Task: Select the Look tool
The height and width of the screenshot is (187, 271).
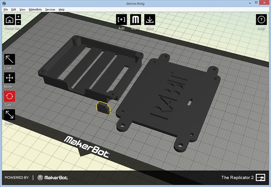Action: click(x=9, y=59)
